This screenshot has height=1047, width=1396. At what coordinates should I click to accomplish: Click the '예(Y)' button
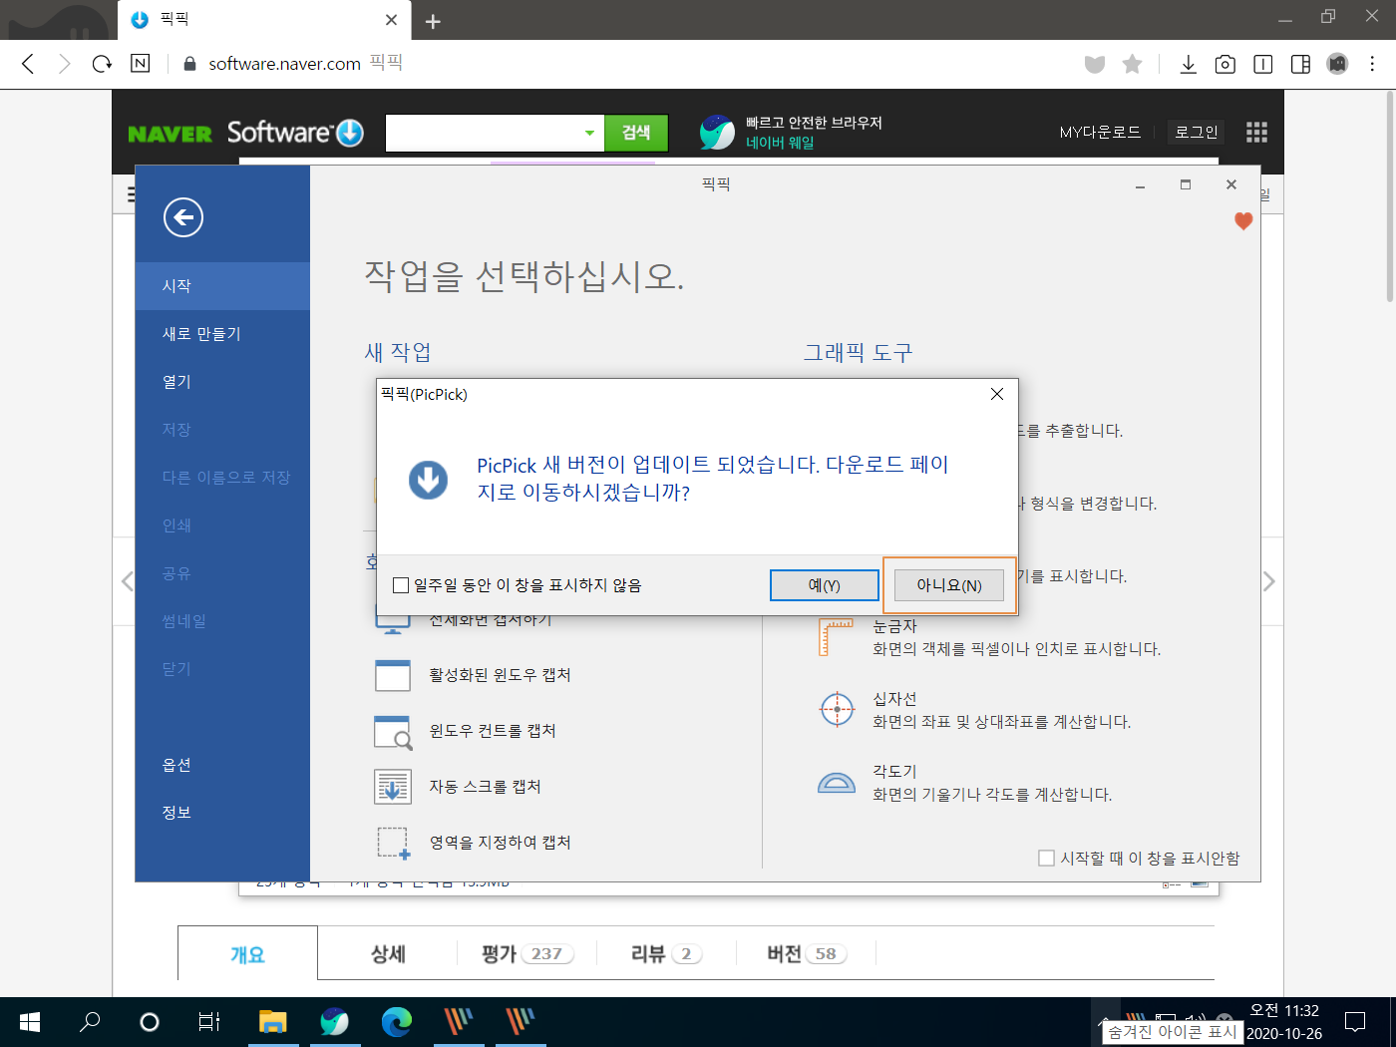(824, 585)
